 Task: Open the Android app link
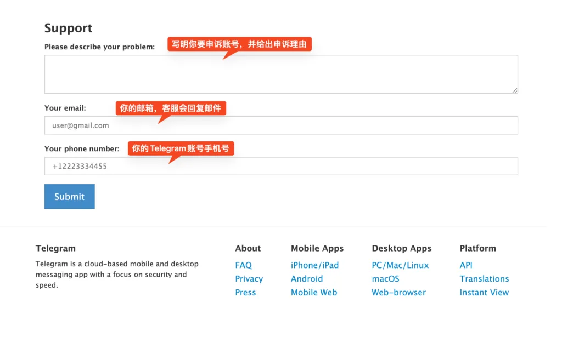coord(307,279)
